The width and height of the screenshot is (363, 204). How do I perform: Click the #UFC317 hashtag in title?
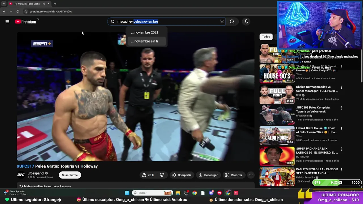pyautogui.click(x=26, y=166)
